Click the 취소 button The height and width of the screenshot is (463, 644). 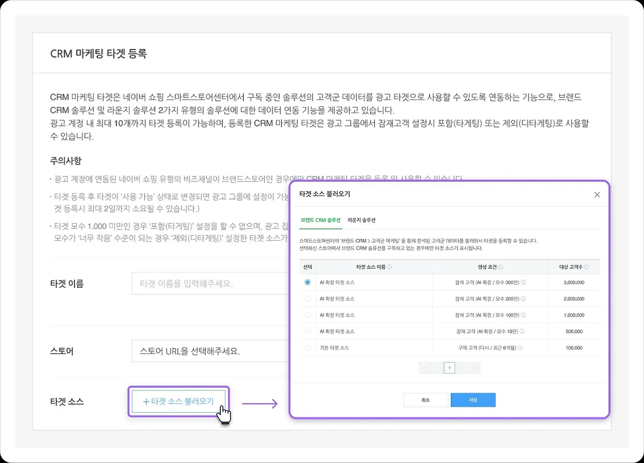point(426,400)
